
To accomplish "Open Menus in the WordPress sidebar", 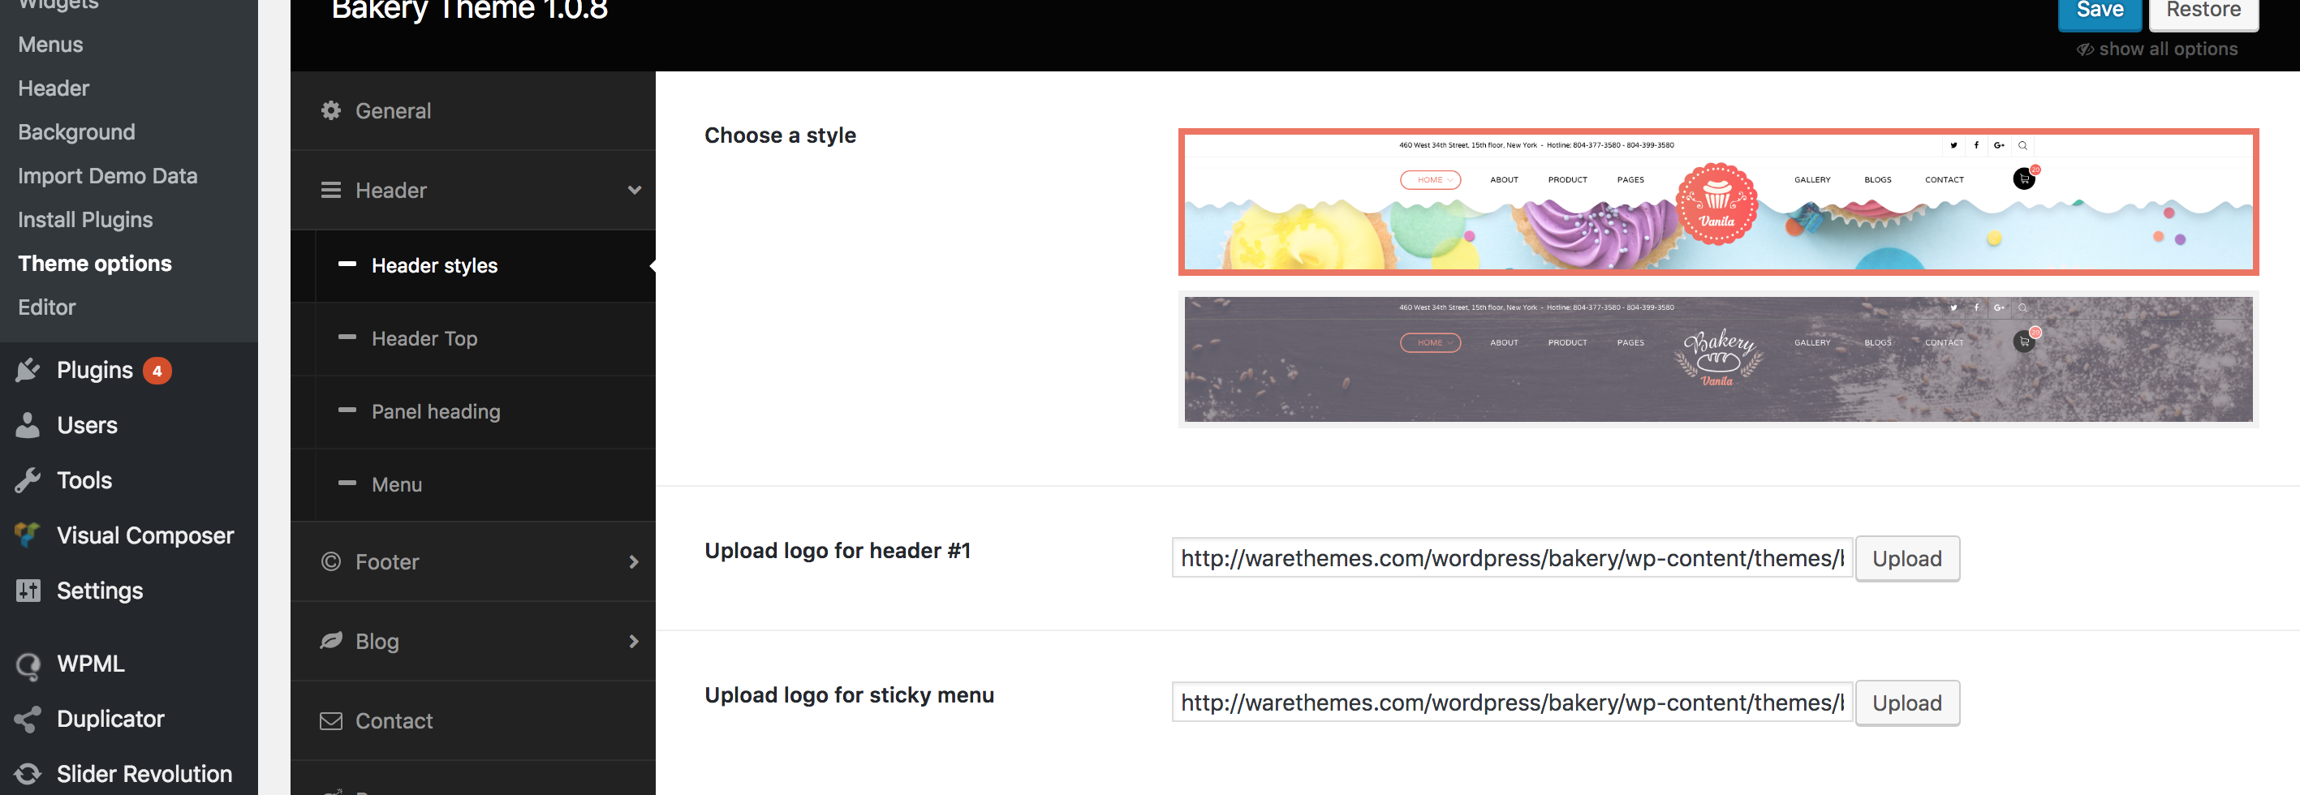I will pyautogui.click(x=51, y=45).
